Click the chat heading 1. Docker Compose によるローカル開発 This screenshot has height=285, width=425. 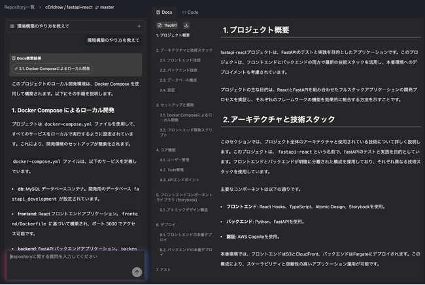pyautogui.click(x=63, y=110)
